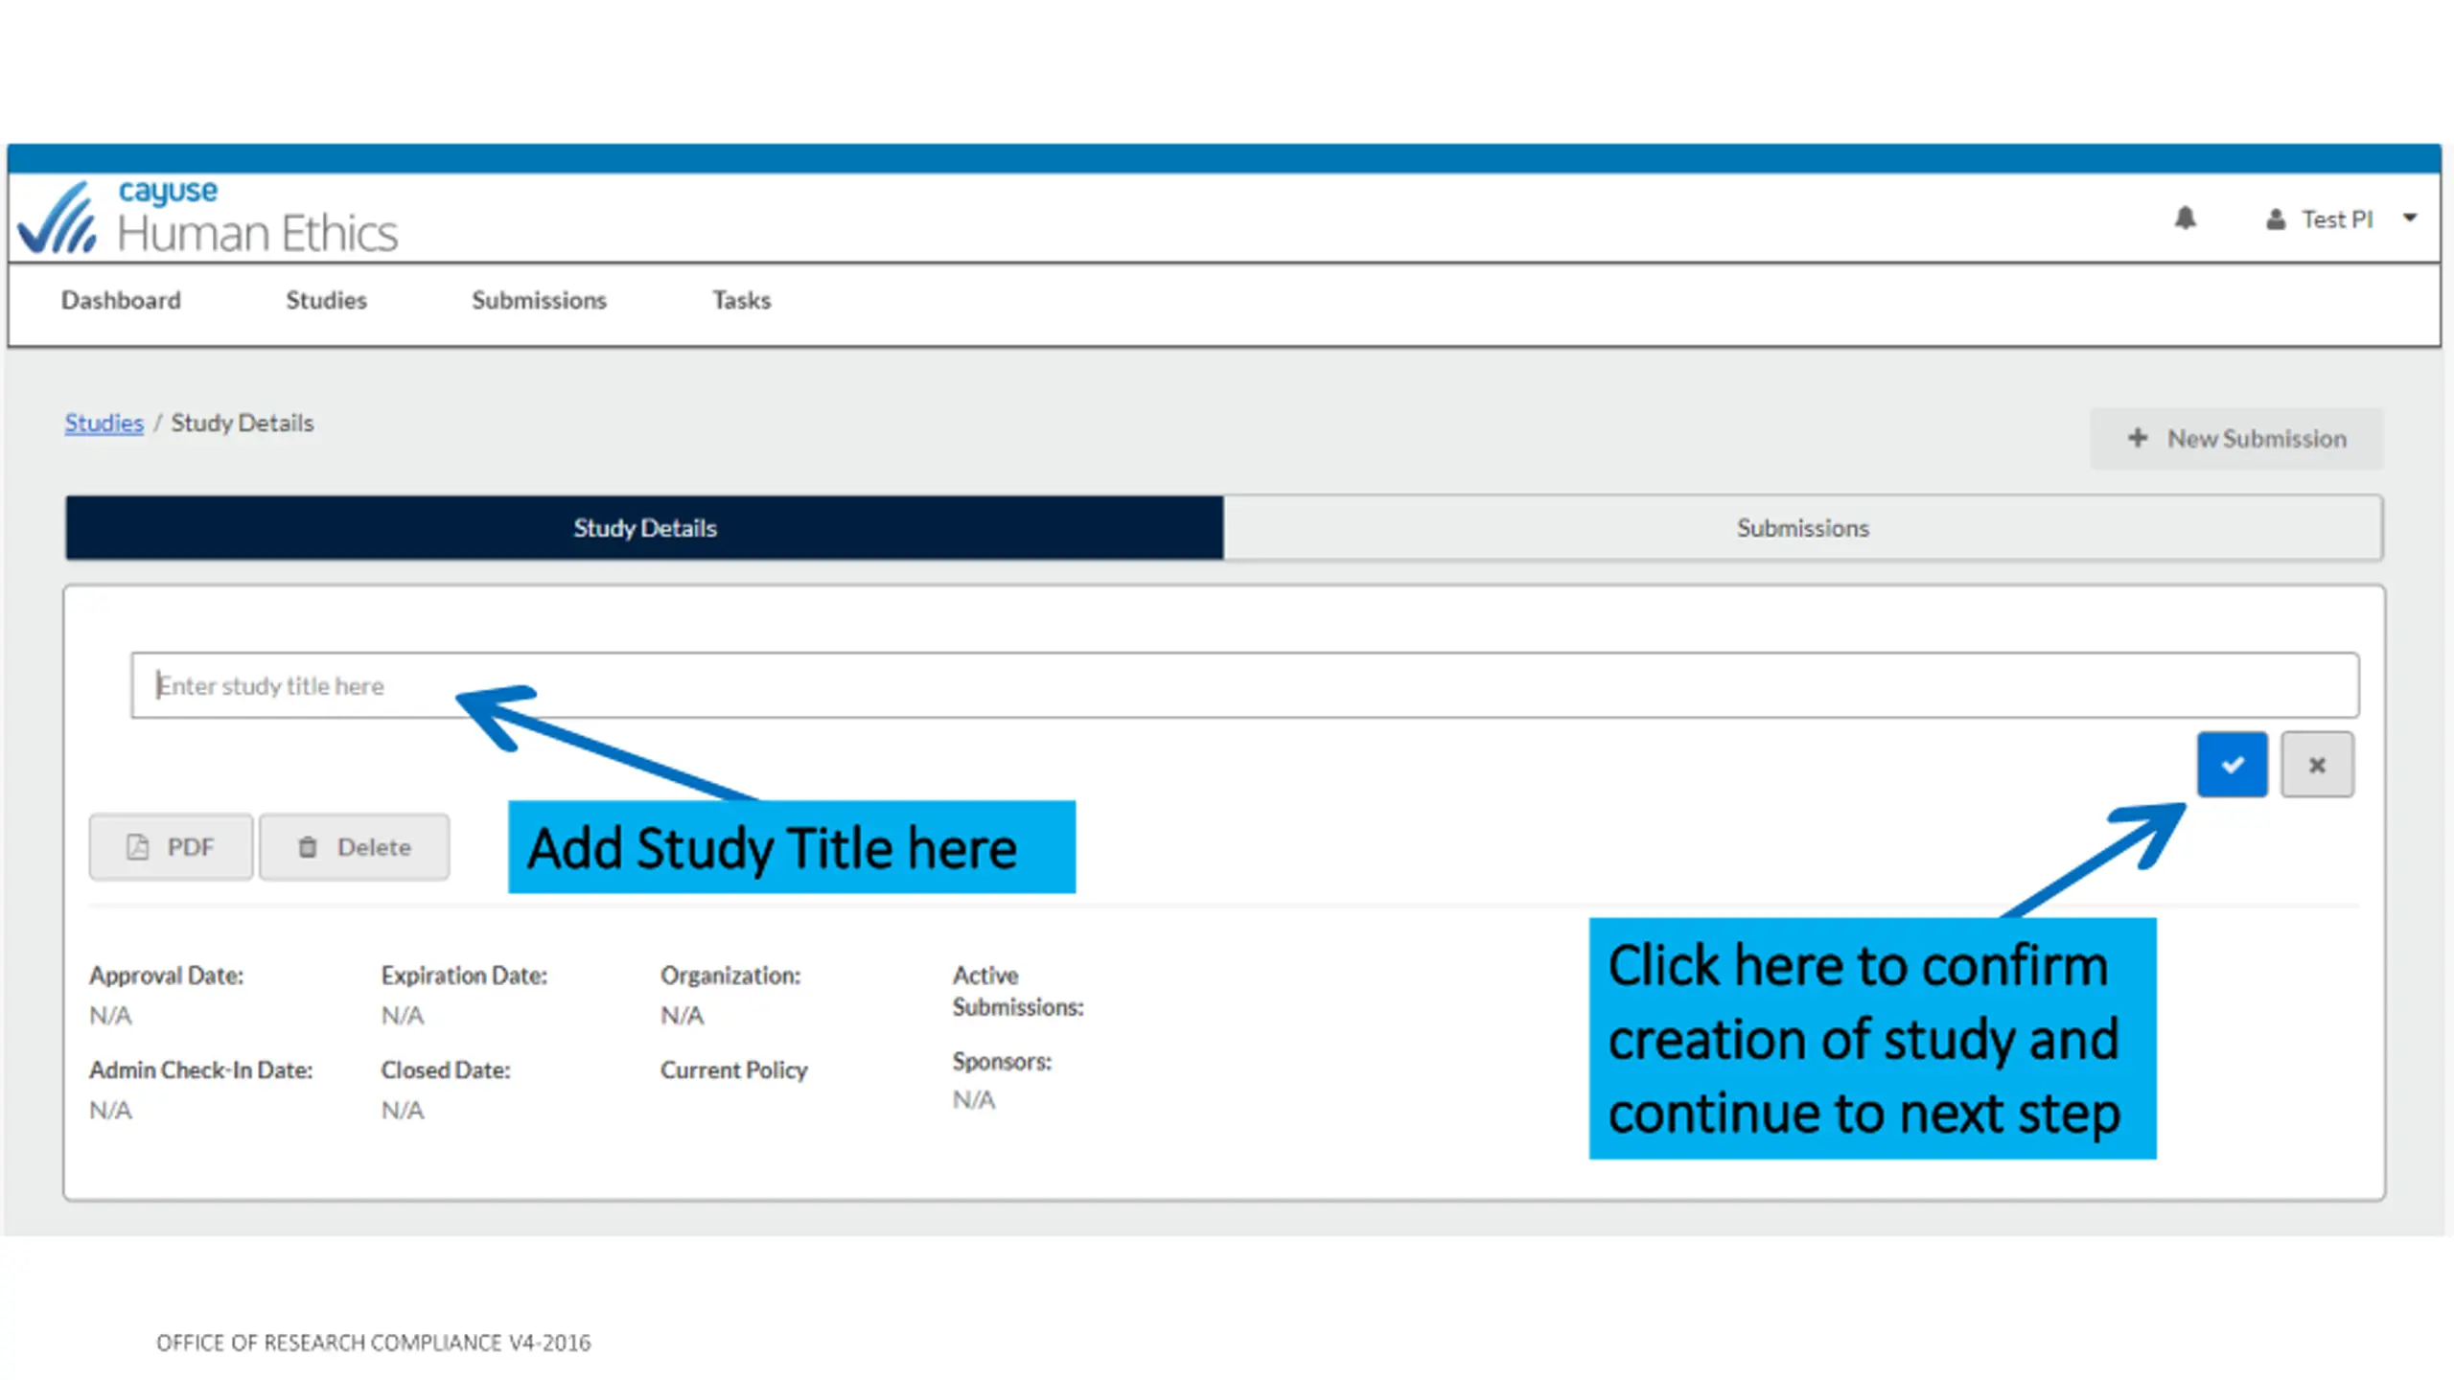Go to the Studies navigation item
Screen dimensions: 2454x1380
coord(326,300)
